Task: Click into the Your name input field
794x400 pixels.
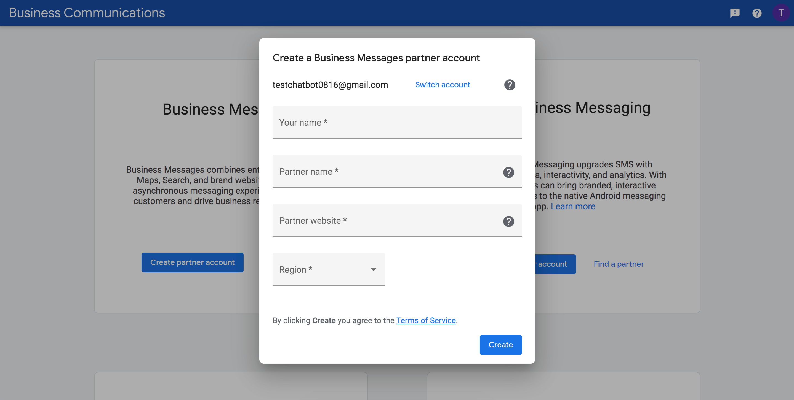Action: click(397, 122)
